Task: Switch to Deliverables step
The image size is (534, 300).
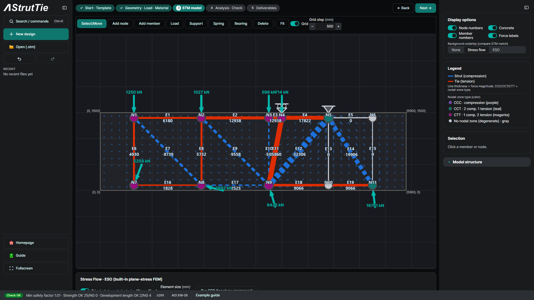Action: [263, 8]
